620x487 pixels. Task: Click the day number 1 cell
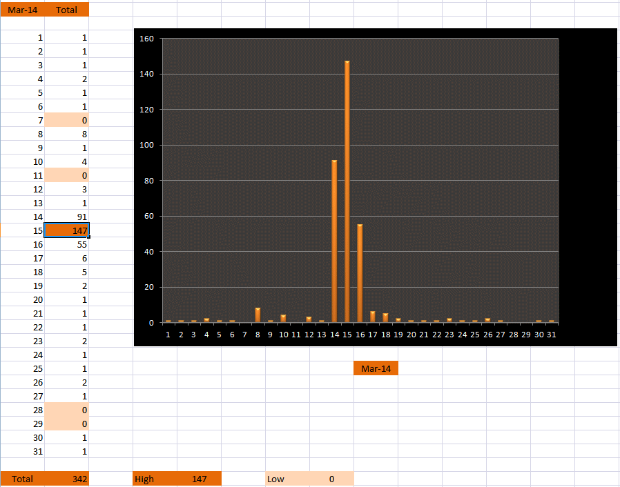point(23,37)
